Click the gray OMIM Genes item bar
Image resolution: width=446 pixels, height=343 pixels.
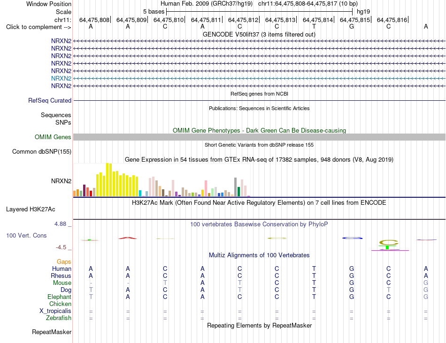pos(259,137)
